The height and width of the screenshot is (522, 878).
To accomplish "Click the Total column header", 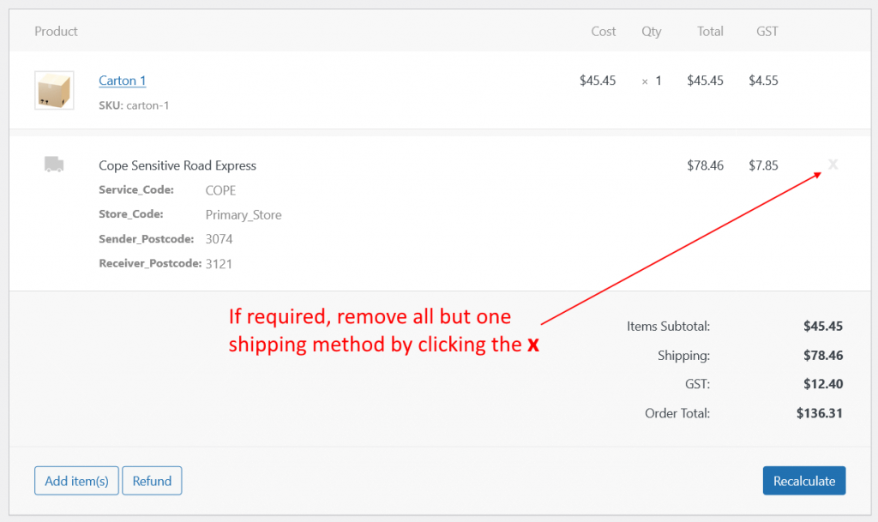I will point(710,31).
